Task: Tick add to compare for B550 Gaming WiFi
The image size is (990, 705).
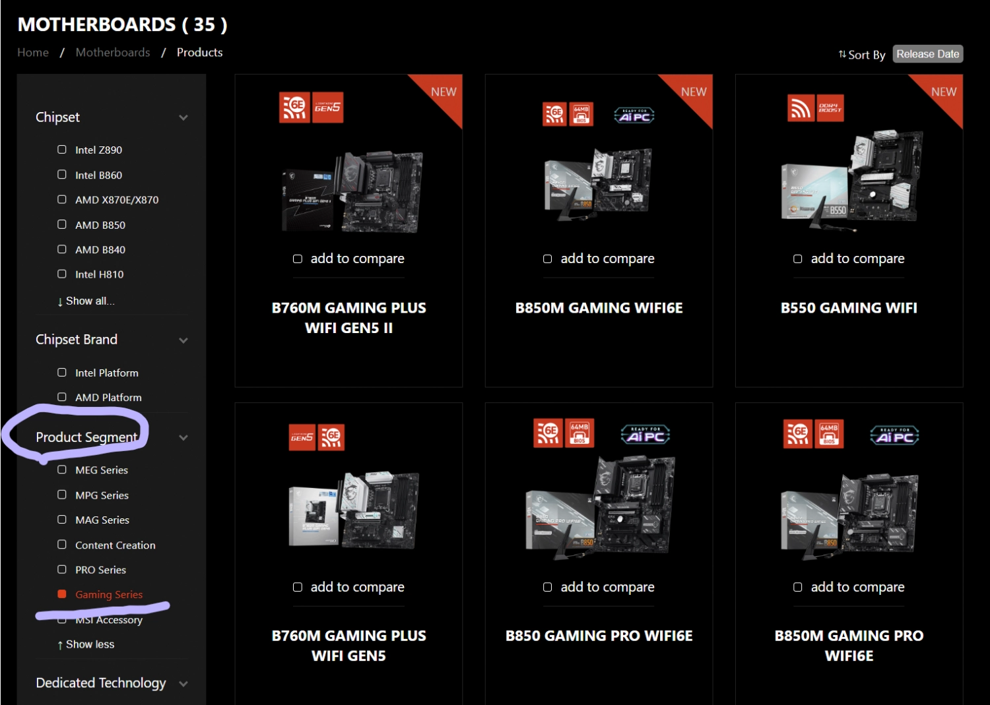Action: click(x=797, y=259)
